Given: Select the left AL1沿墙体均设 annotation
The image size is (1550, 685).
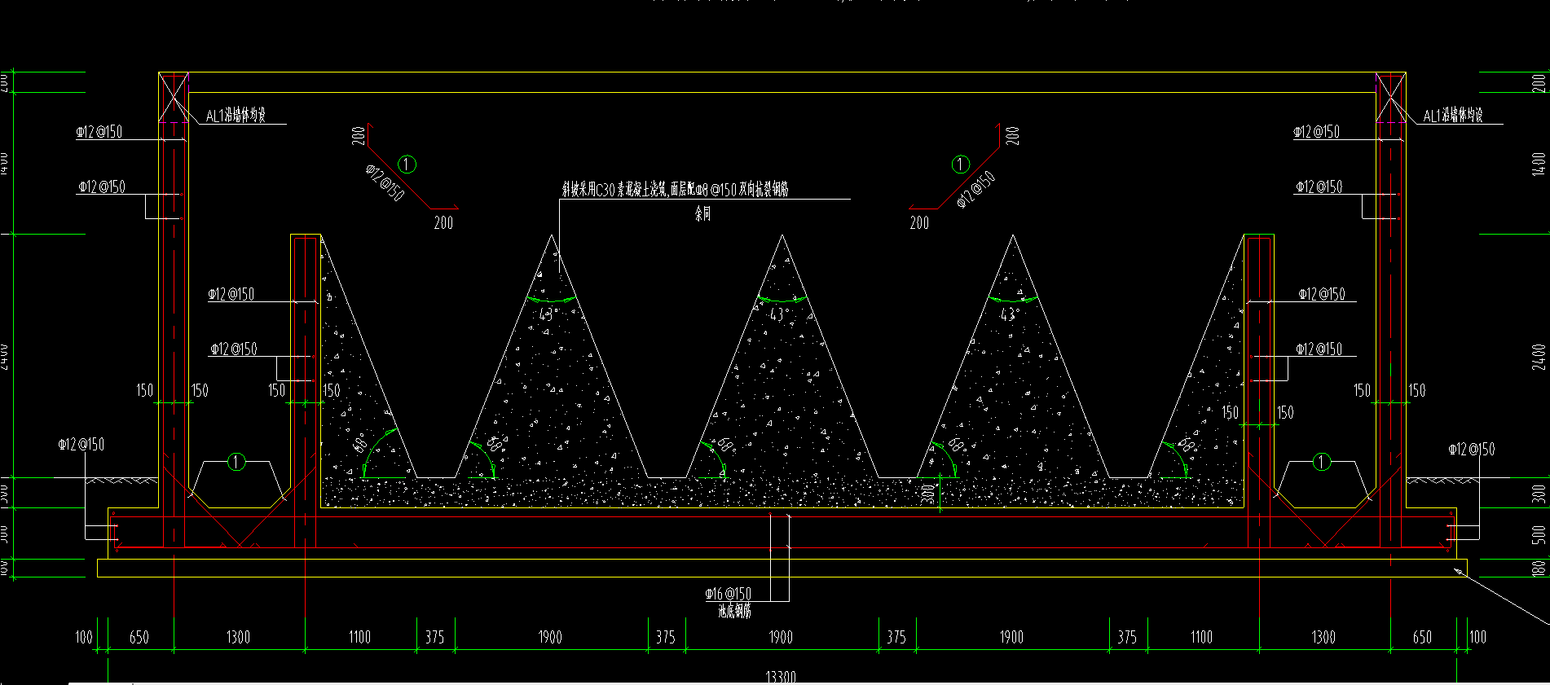Looking at the screenshot, I should (236, 116).
